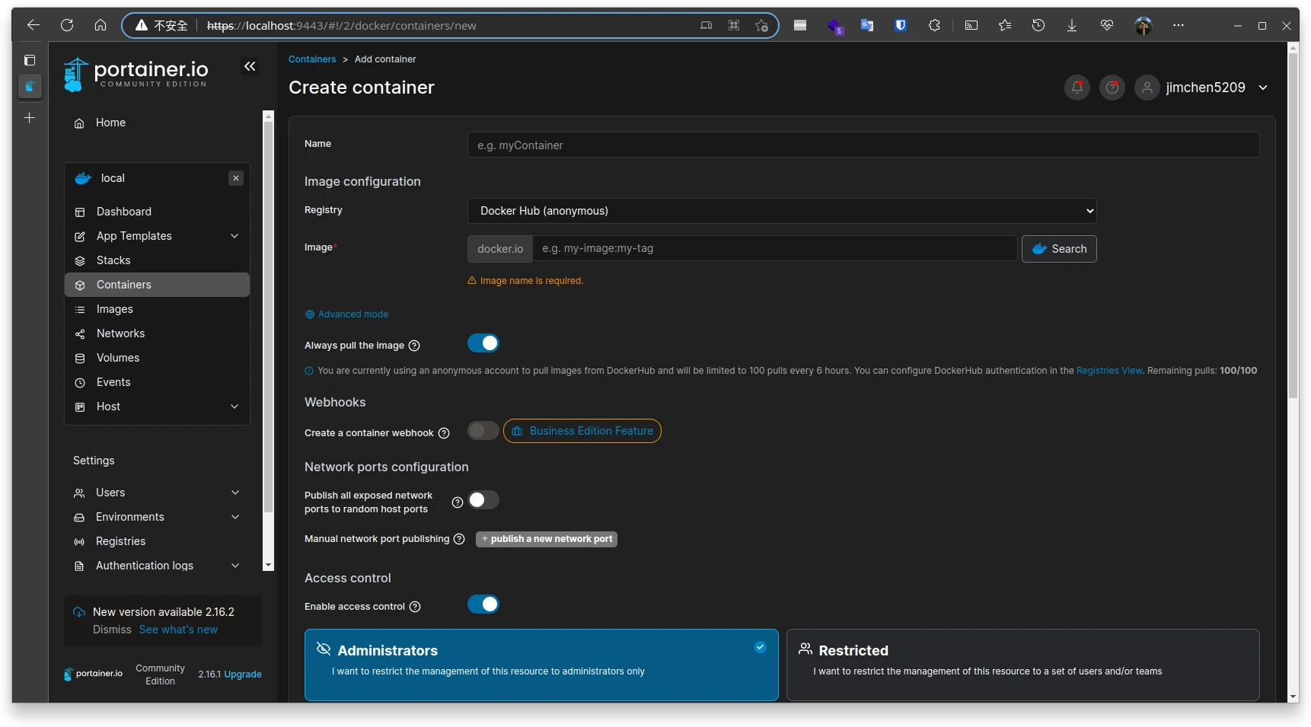Click the Always pull the image help icon
The height and width of the screenshot is (727, 1311).
click(414, 346)
